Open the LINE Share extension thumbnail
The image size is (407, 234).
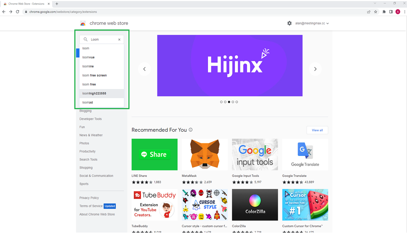coord(154,155)
